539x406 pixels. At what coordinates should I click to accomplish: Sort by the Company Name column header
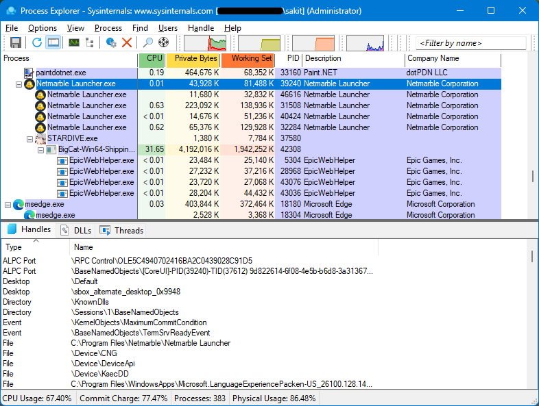453,59
